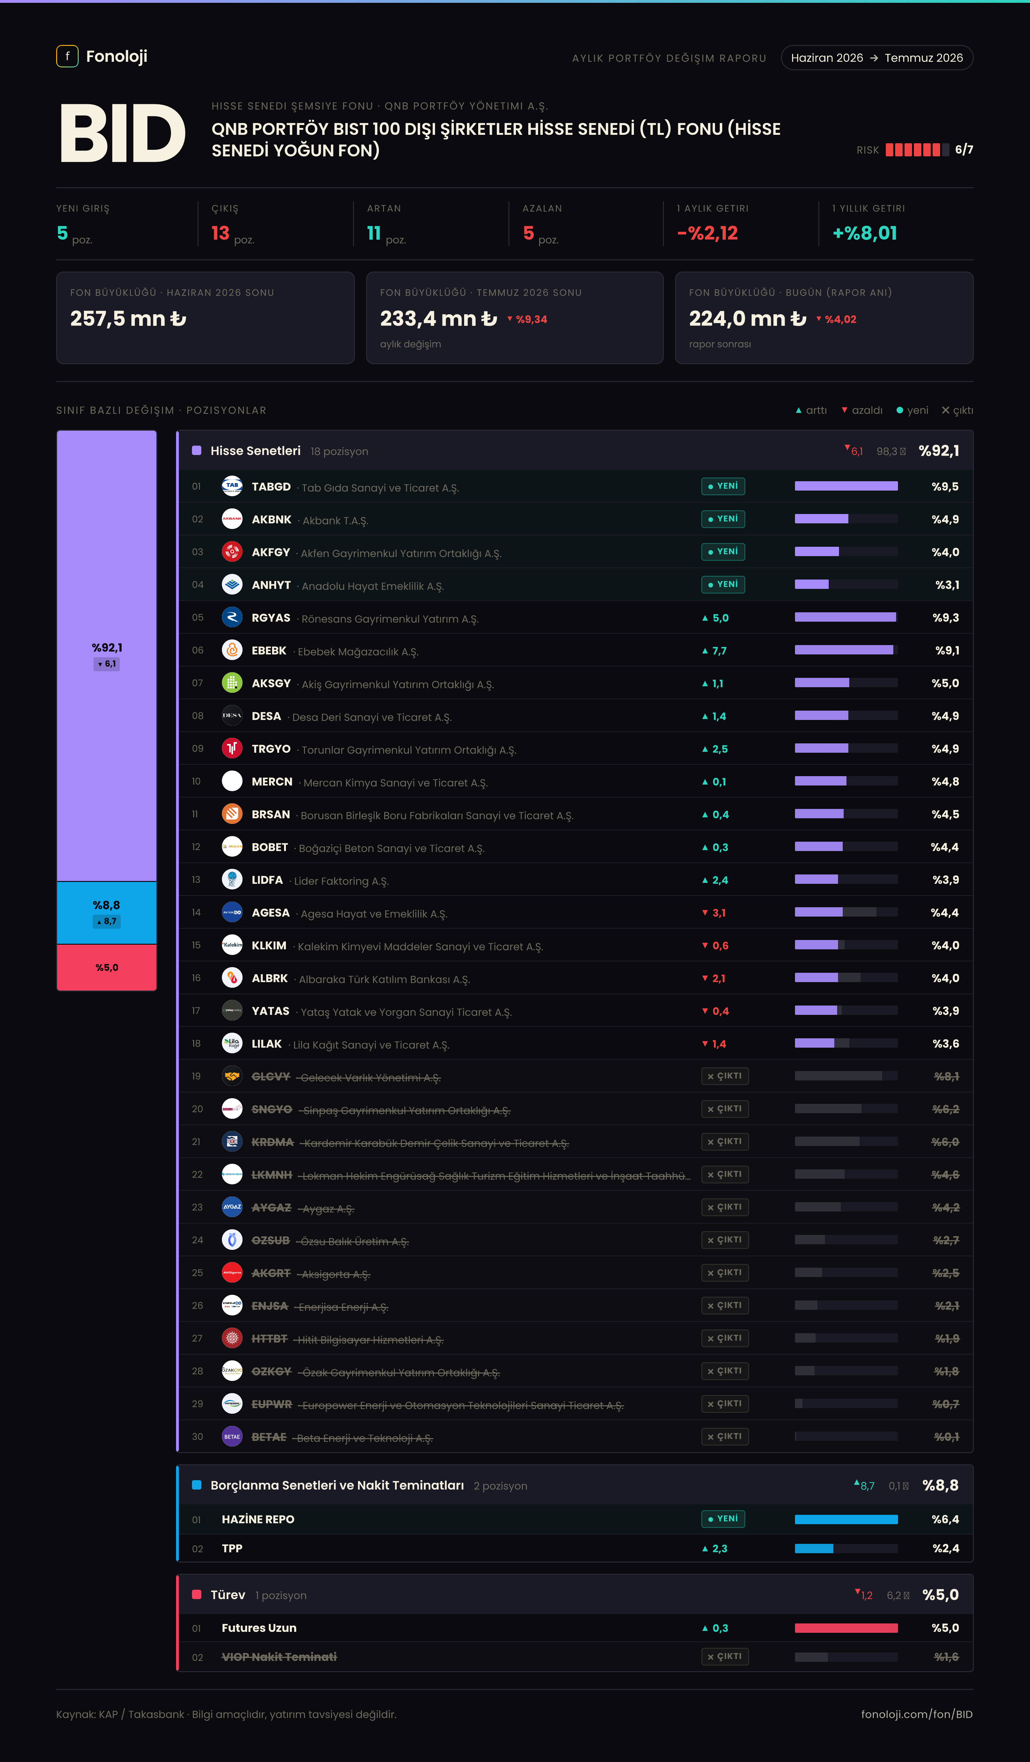Click the Futures Uzun weight bar
This screenshot has width=1030, height=1762.
(x=846, y=1628)
